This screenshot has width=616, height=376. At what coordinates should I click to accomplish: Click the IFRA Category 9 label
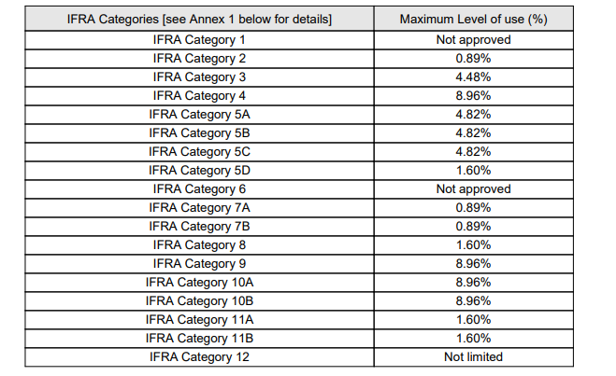pyautogui.click(x=199, y=263)
